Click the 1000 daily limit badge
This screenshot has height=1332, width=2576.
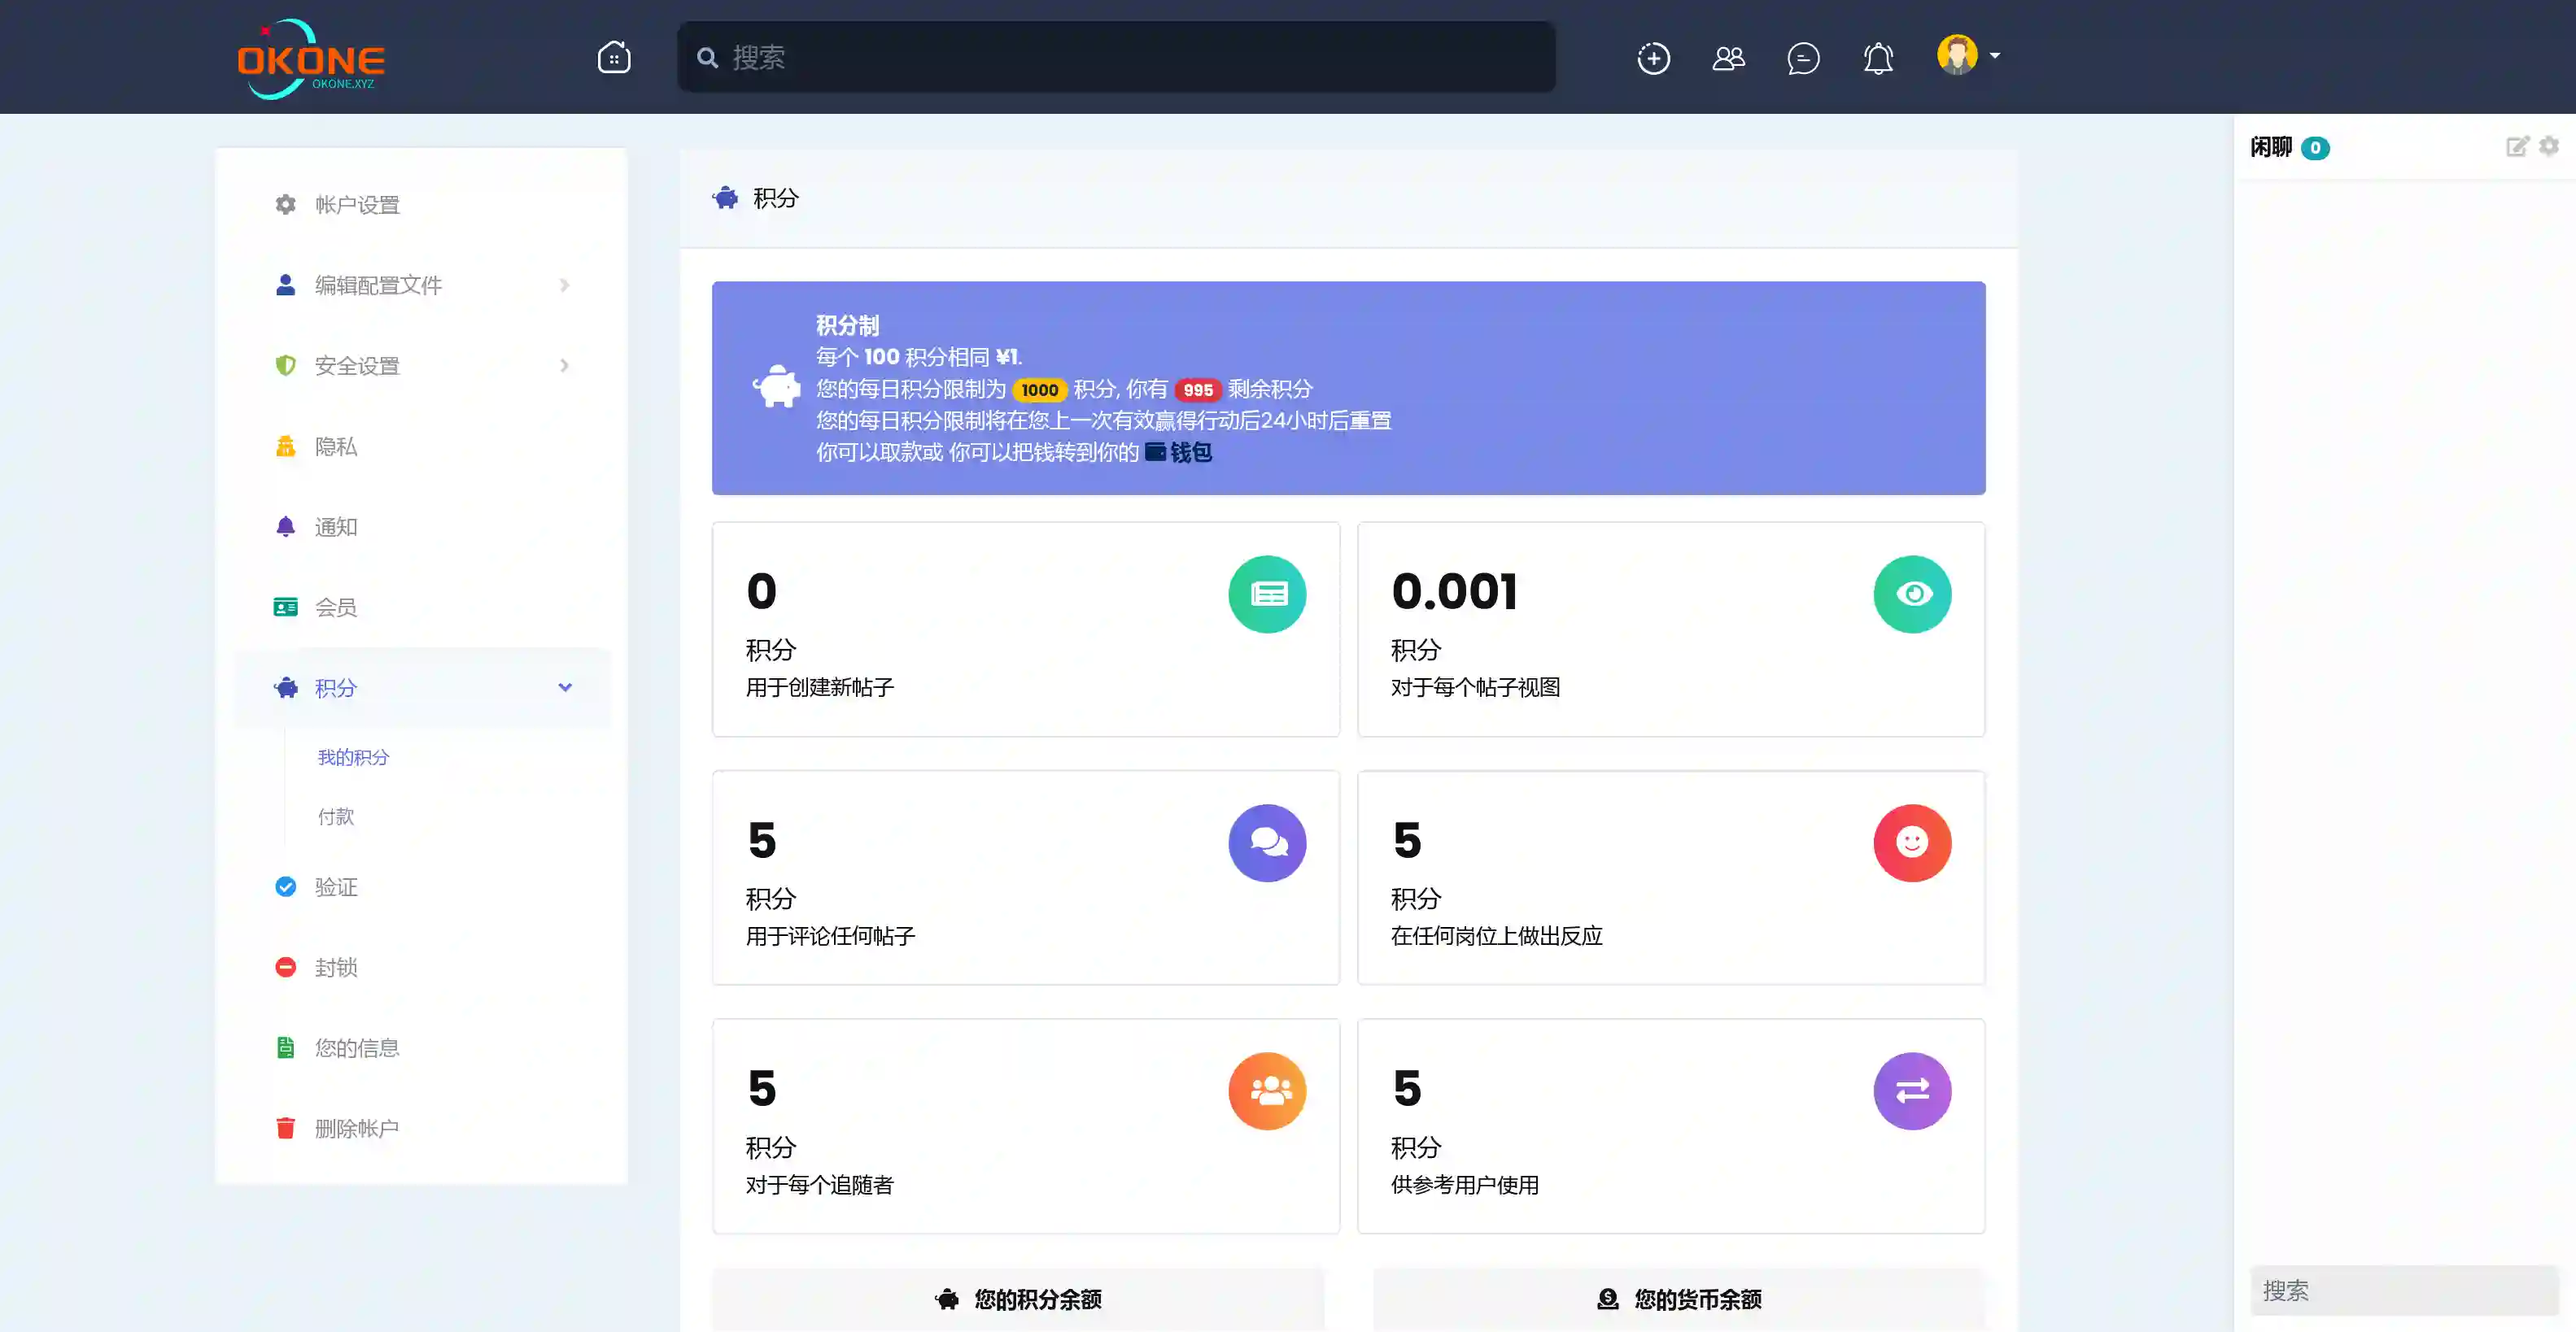coord(1039,390)
